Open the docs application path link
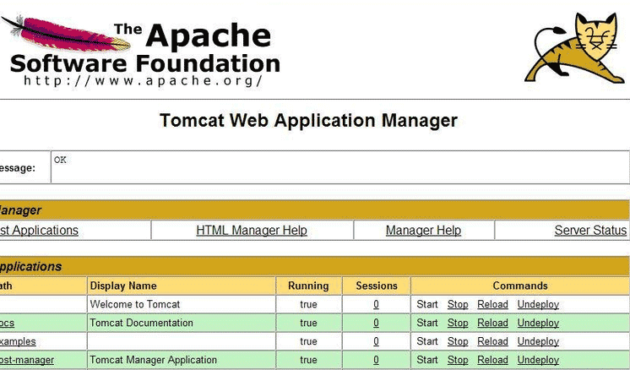Screen dimensions: 630x370 point(7,323)
